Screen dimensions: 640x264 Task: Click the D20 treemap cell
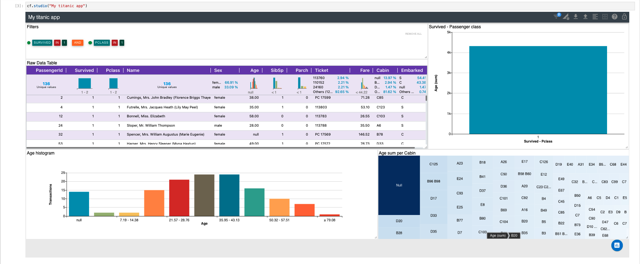pos(399,221)
